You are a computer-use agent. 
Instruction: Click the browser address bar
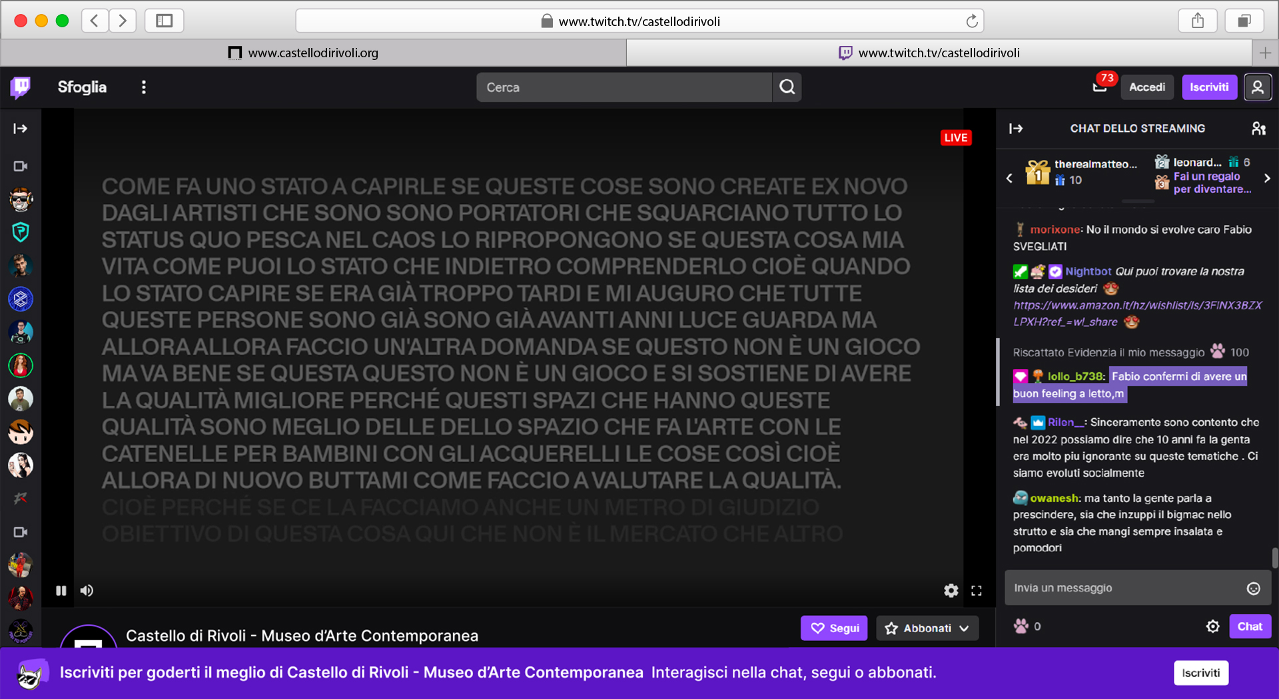[639, 21]
